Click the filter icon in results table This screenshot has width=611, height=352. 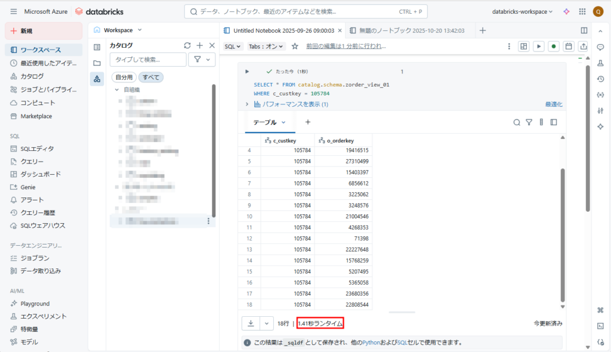point(529,122)
